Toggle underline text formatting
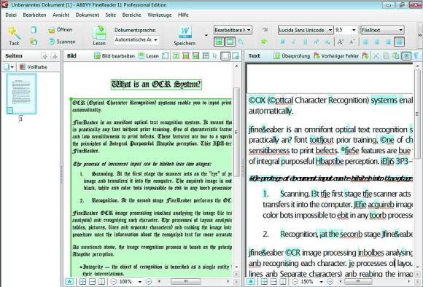The height and width of the screenshot is (287, 423). coord(305,42)
